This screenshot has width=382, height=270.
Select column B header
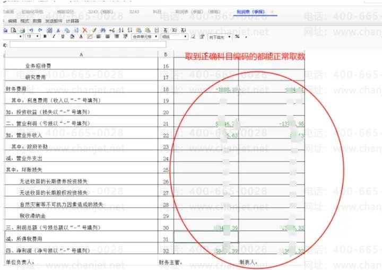166,54
